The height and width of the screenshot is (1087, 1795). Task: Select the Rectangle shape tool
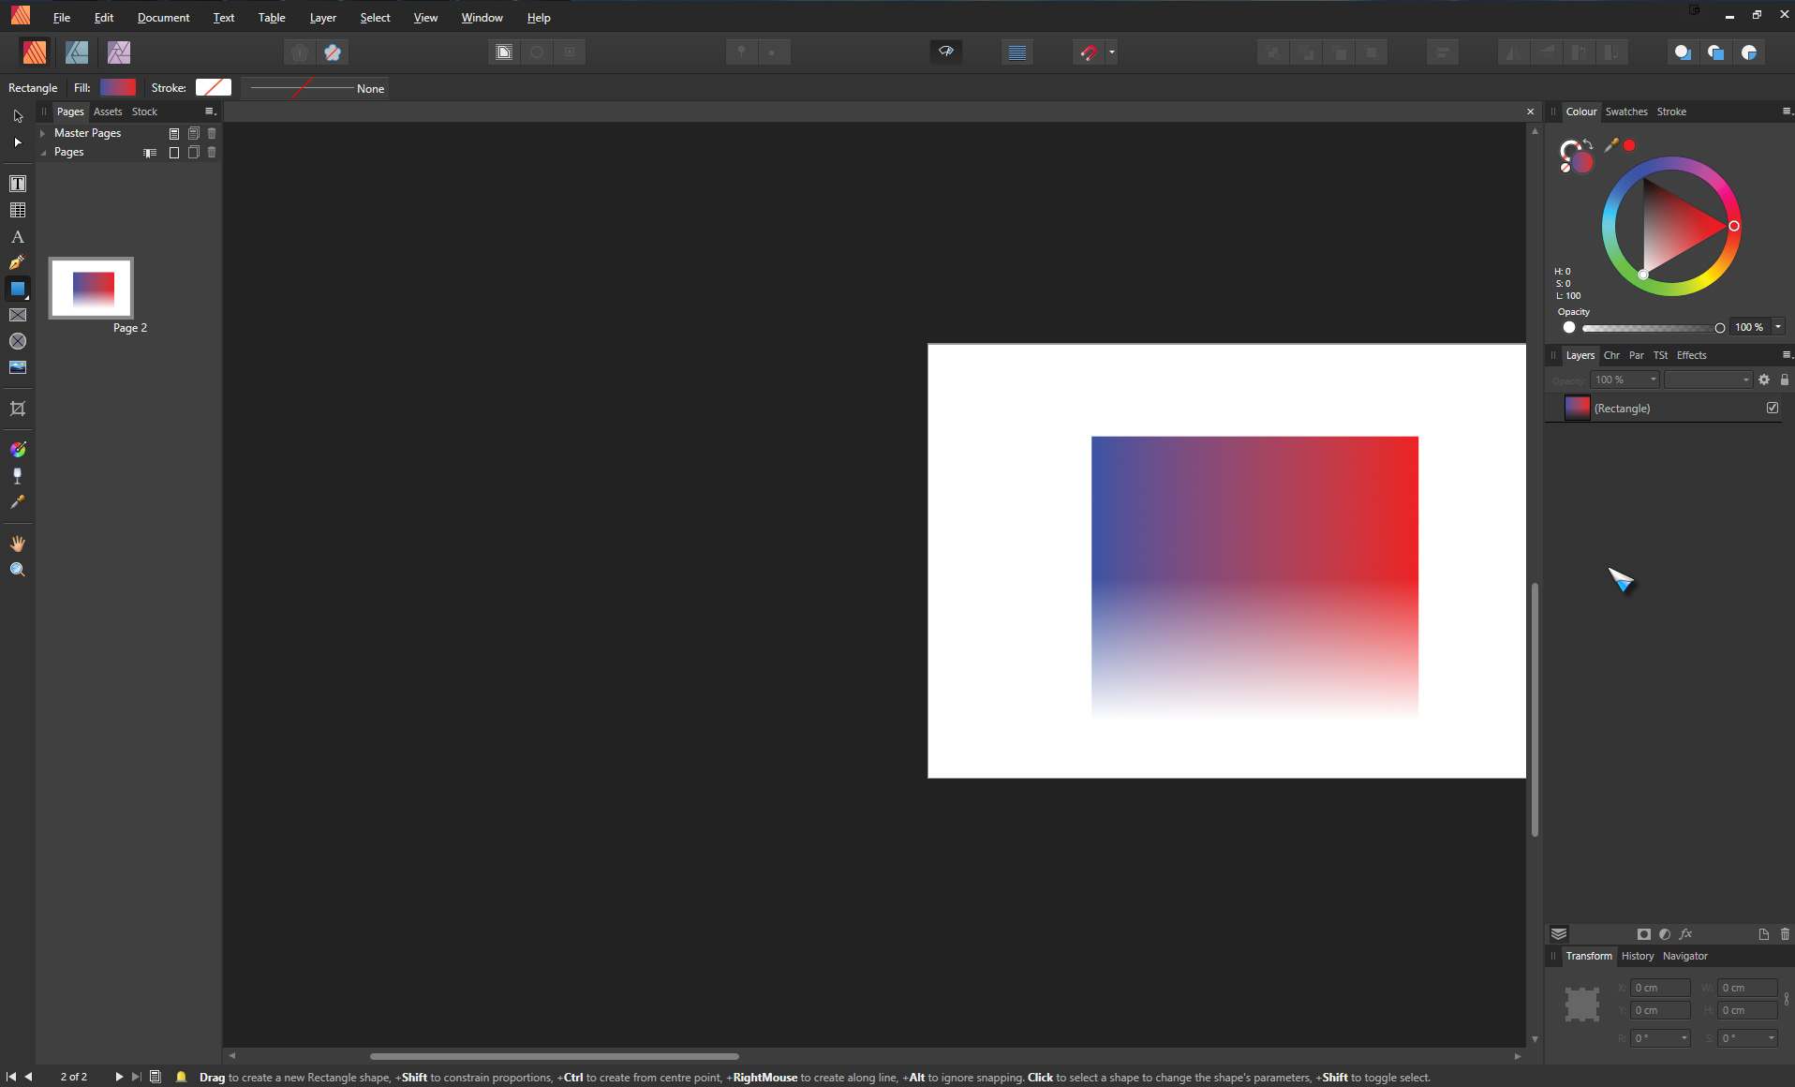coord(18,289)
